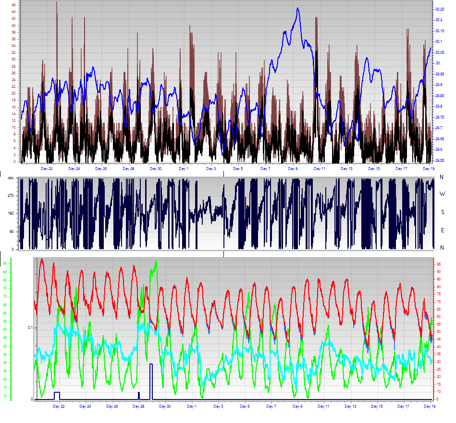Click the 30.25 pressure axis value
The image size is (456, 423).
pyautogui.click(x=440, y=9)
